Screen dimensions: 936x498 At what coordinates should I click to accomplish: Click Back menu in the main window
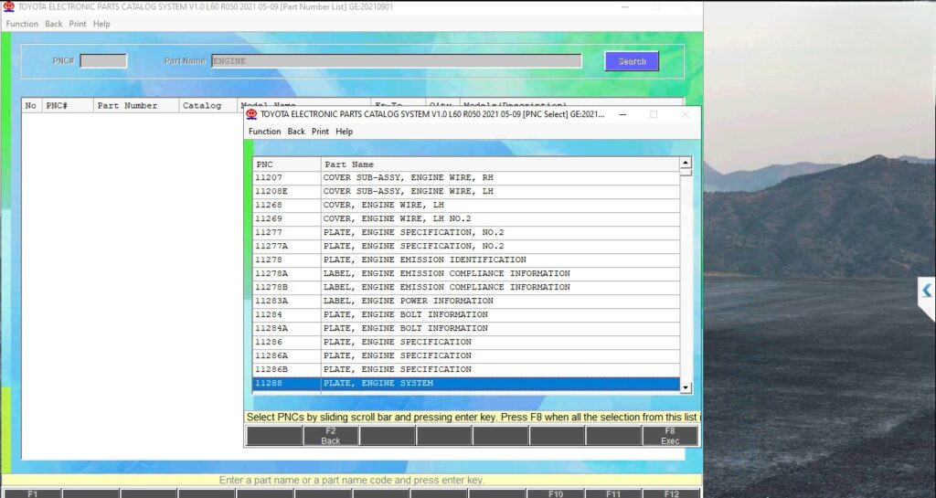point(54,24)
